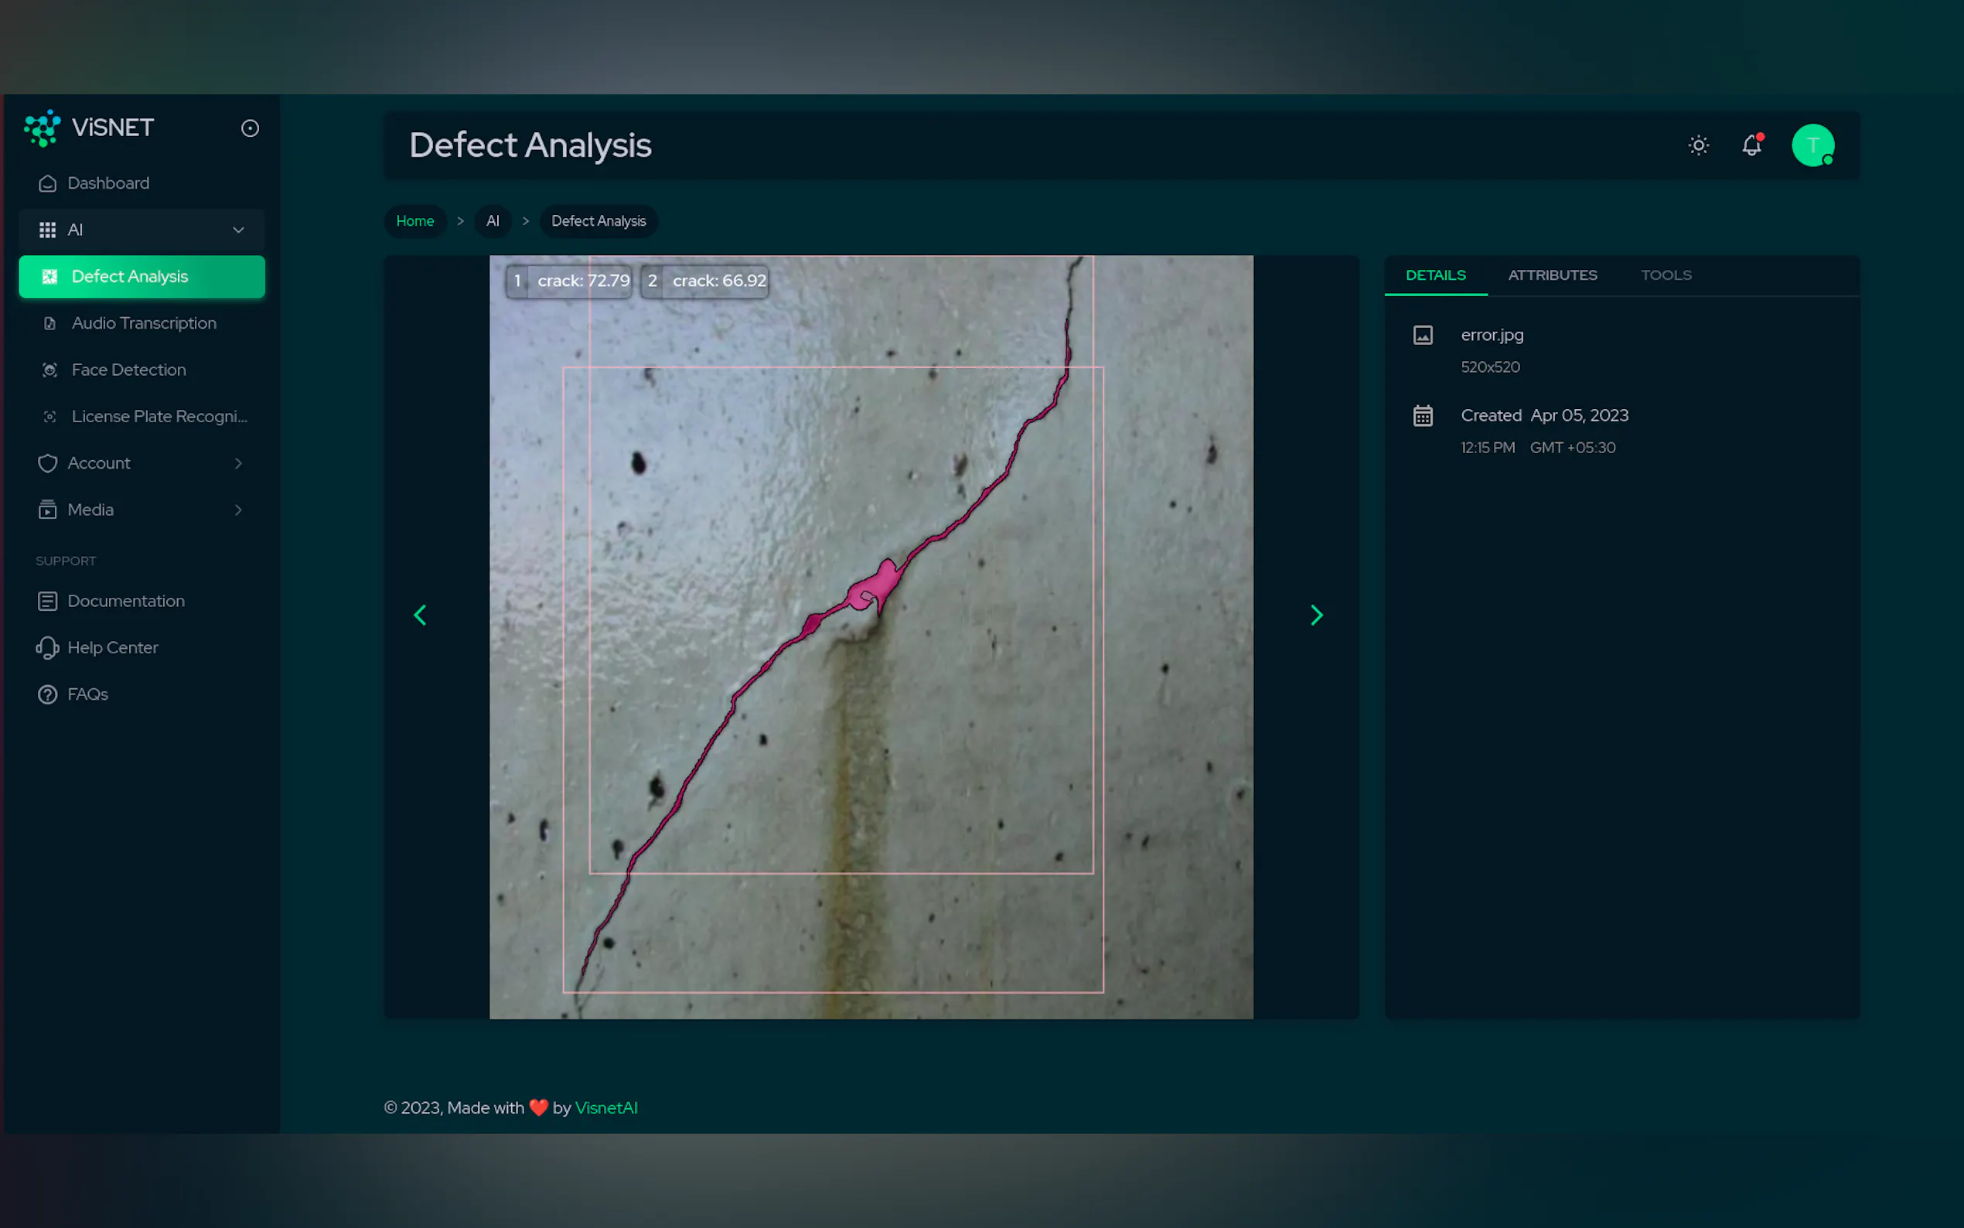The image size is (1964, 1228).
Task: Click the Home breadcrumb link
Action: tap(415, 221)
